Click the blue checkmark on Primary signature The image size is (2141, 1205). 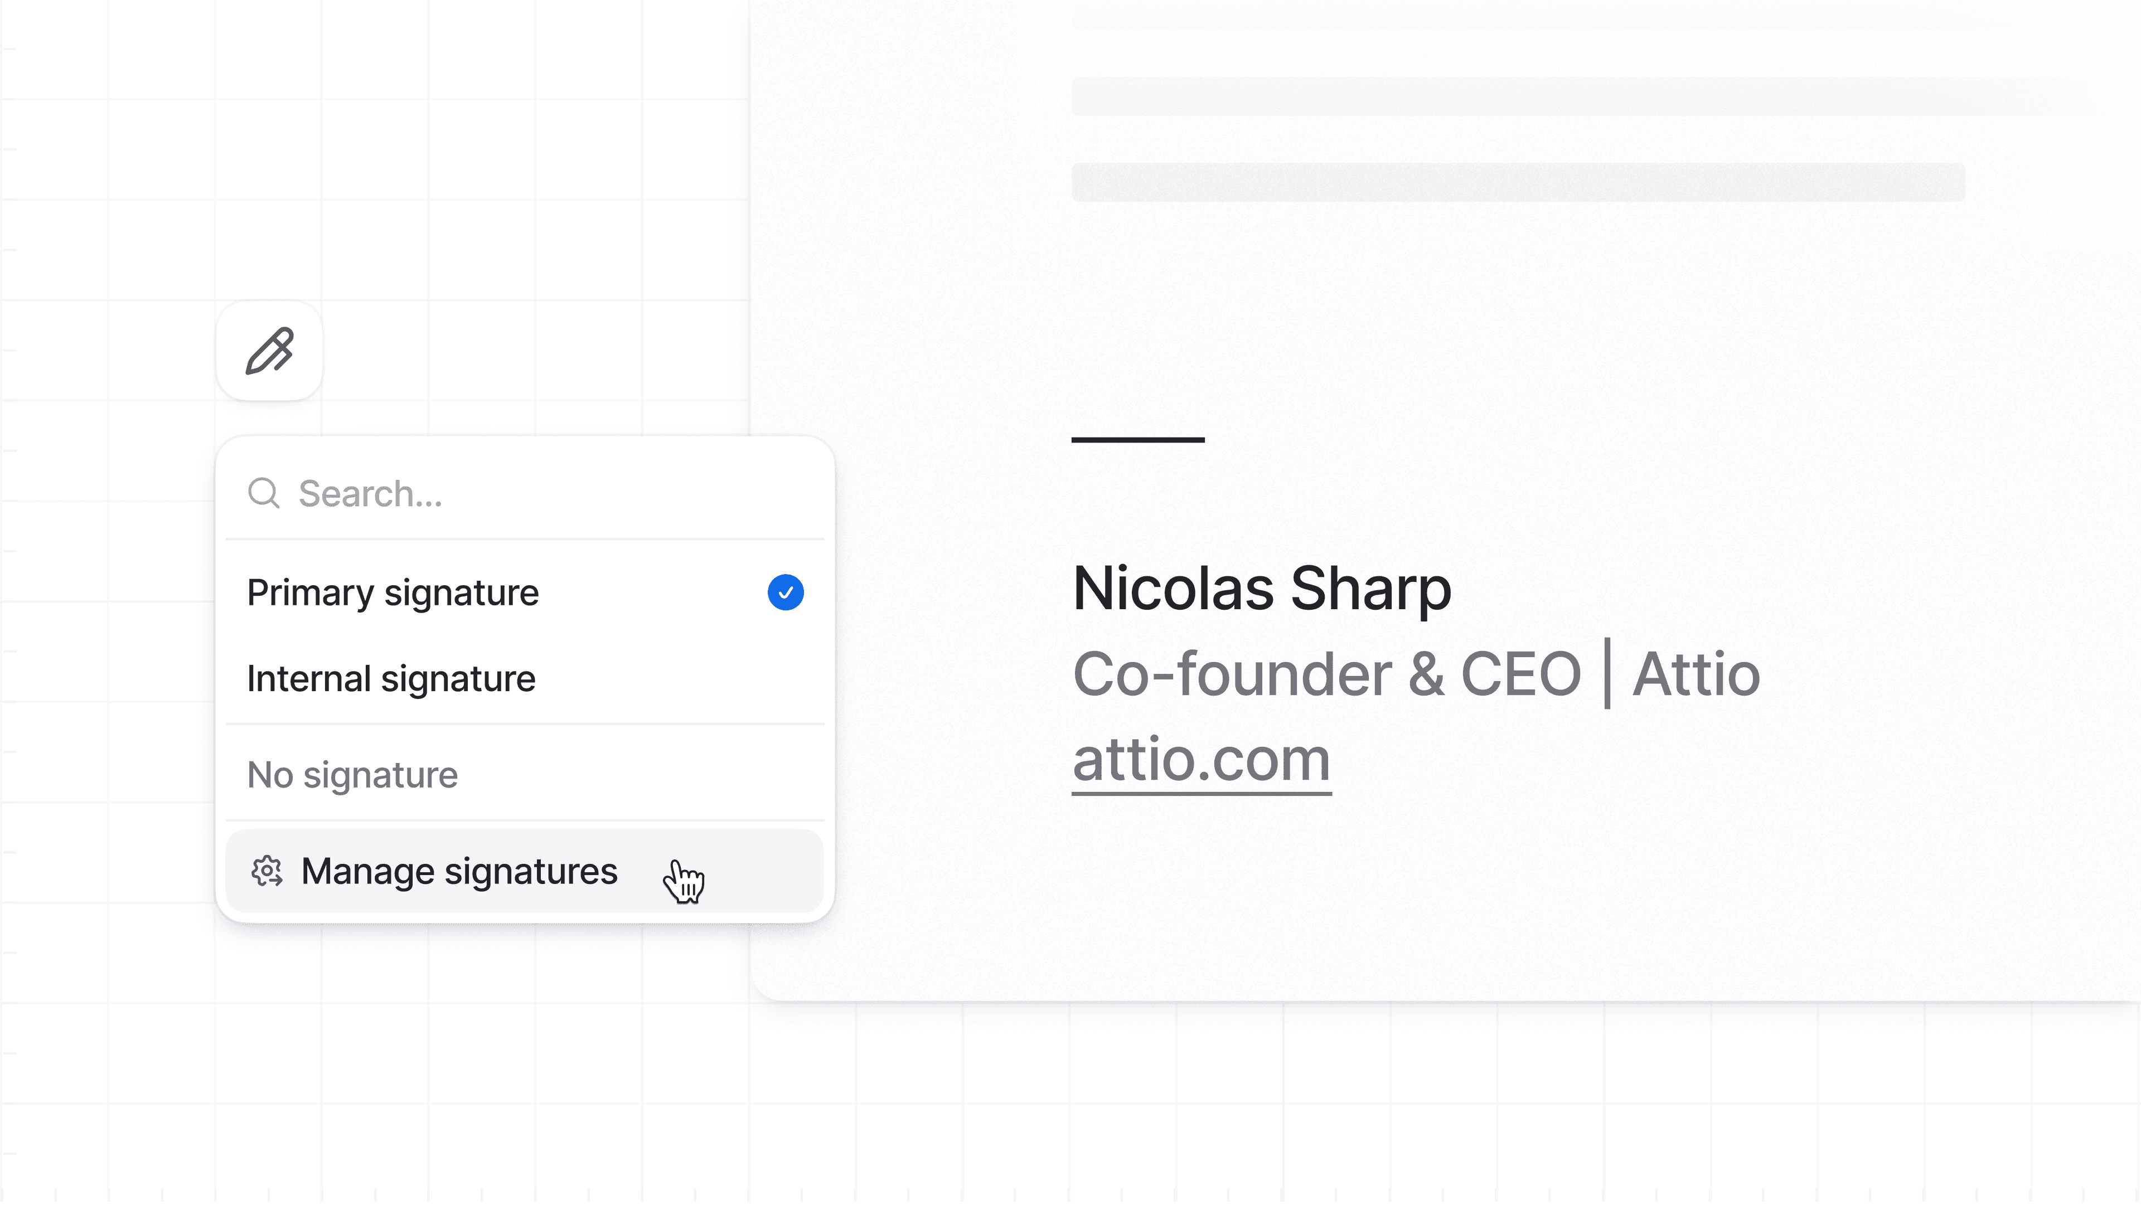[x=784, y=592]
